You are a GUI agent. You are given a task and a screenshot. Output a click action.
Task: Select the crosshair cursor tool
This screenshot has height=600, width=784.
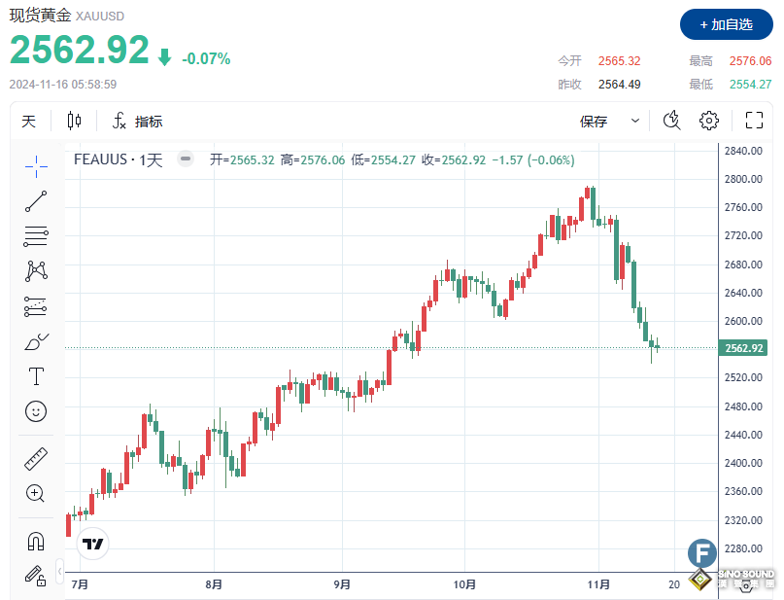pos(36,166)
